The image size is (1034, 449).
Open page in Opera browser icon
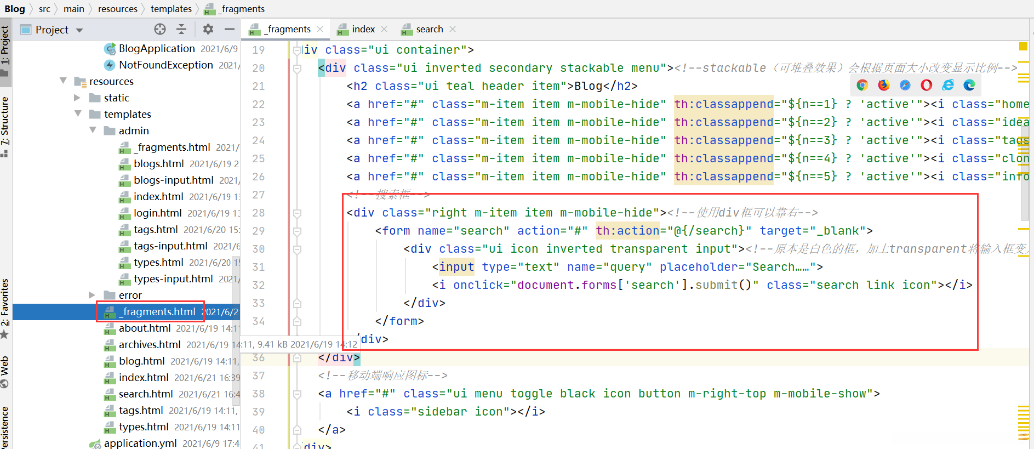[x=927, y=85]
